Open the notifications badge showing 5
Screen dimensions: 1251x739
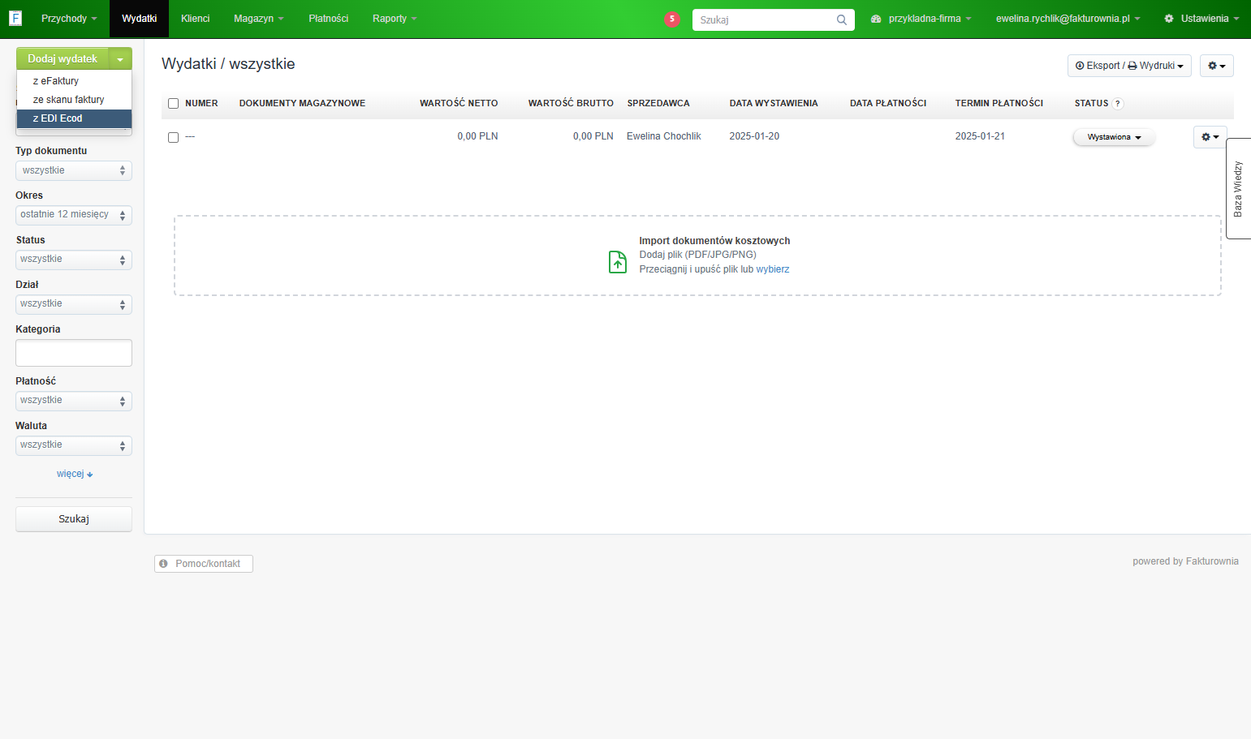671,19
